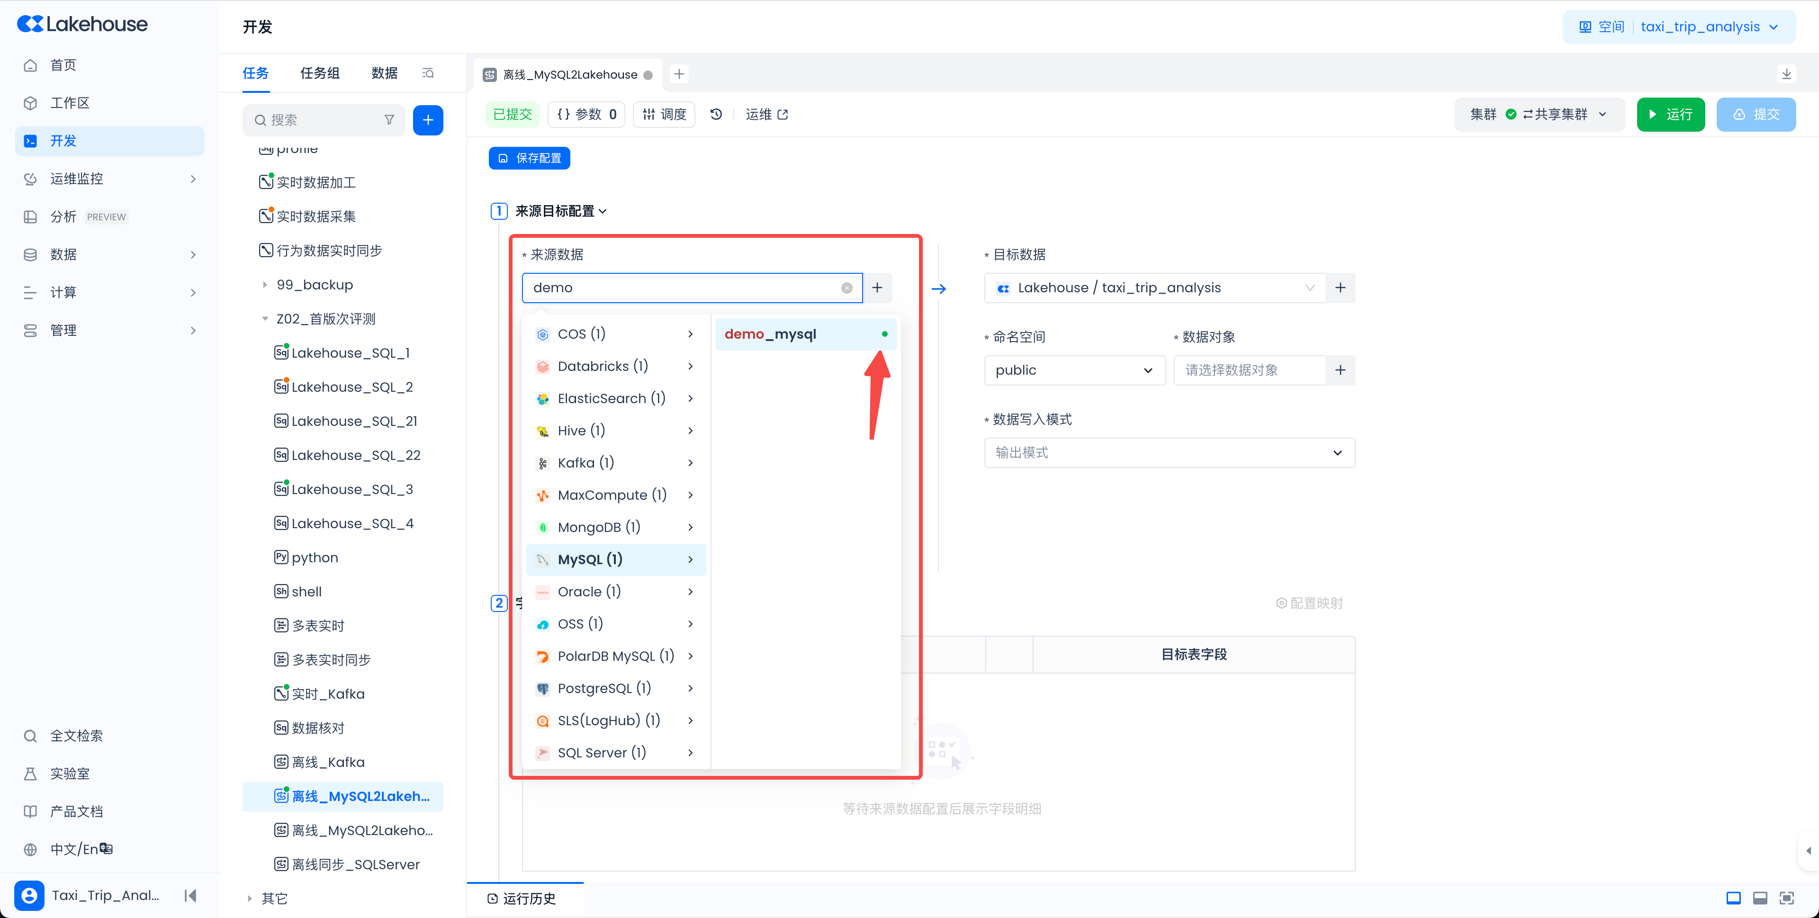Select the 离线_MySQL2Lakehouse editor tab
Image resolution: width=1819 pixels, height=918 pixels.
pyautogui.click(x=568, y=75)
